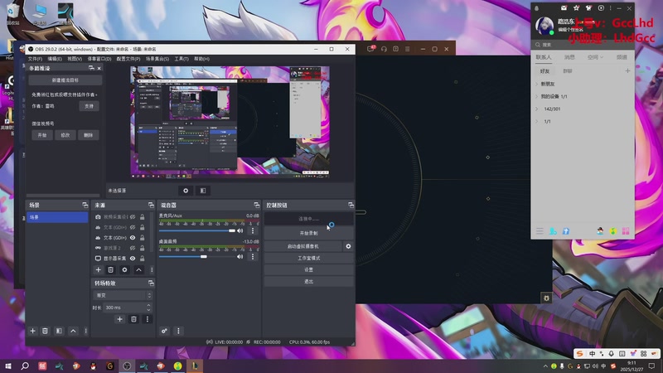Hide the visible 文本 (GDI+) source
Image resolution: width=663 pixels, height=373 pixels.
pyautogui.click(x=133, y=238)
